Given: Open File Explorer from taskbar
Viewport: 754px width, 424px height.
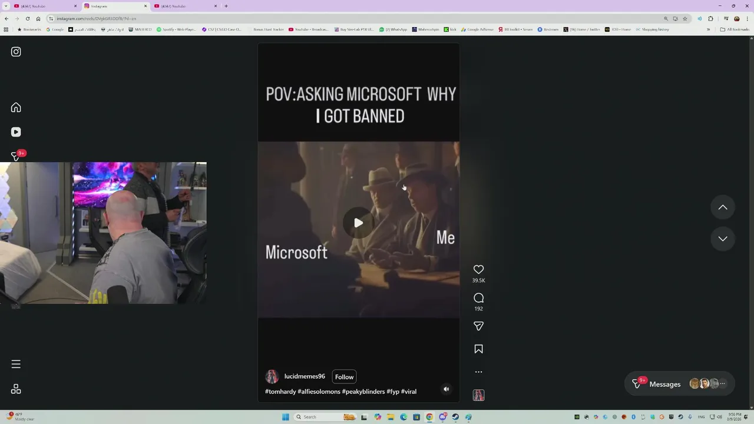Looking at the screenshot, I should click(x=390, y=417).
